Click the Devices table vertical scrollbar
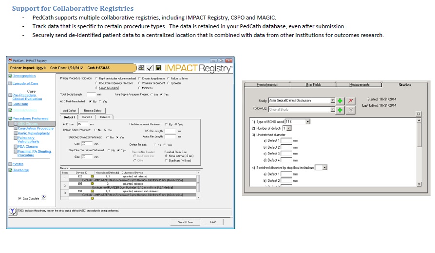 (x=198, y=185)
